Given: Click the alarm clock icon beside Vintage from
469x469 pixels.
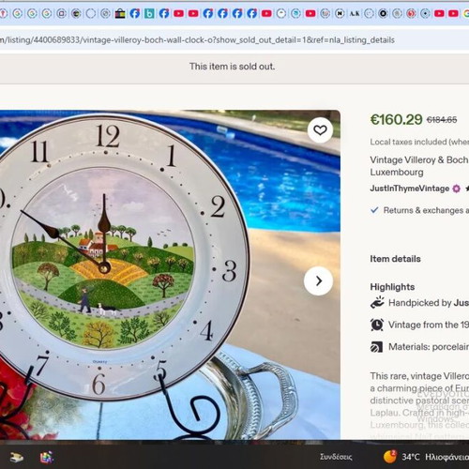Looking at the screenshot, I should point(377,325).
